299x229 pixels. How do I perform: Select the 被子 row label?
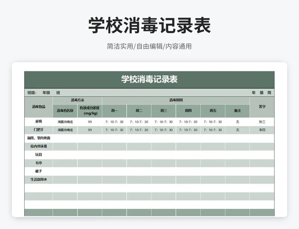[39, 171]
